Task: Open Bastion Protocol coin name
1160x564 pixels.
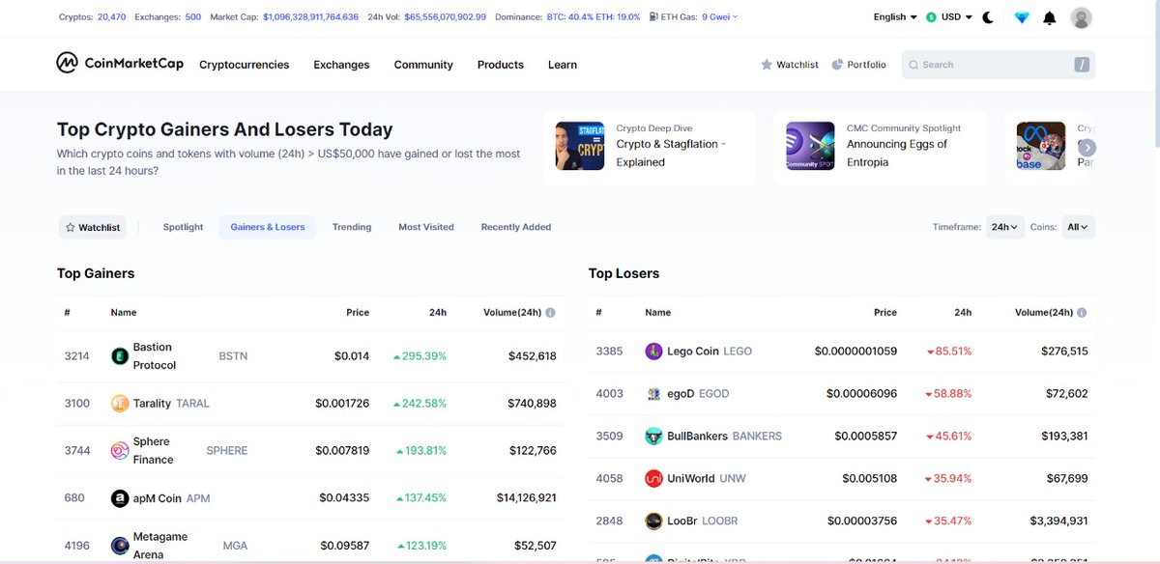Action: [x=155, y=356]
